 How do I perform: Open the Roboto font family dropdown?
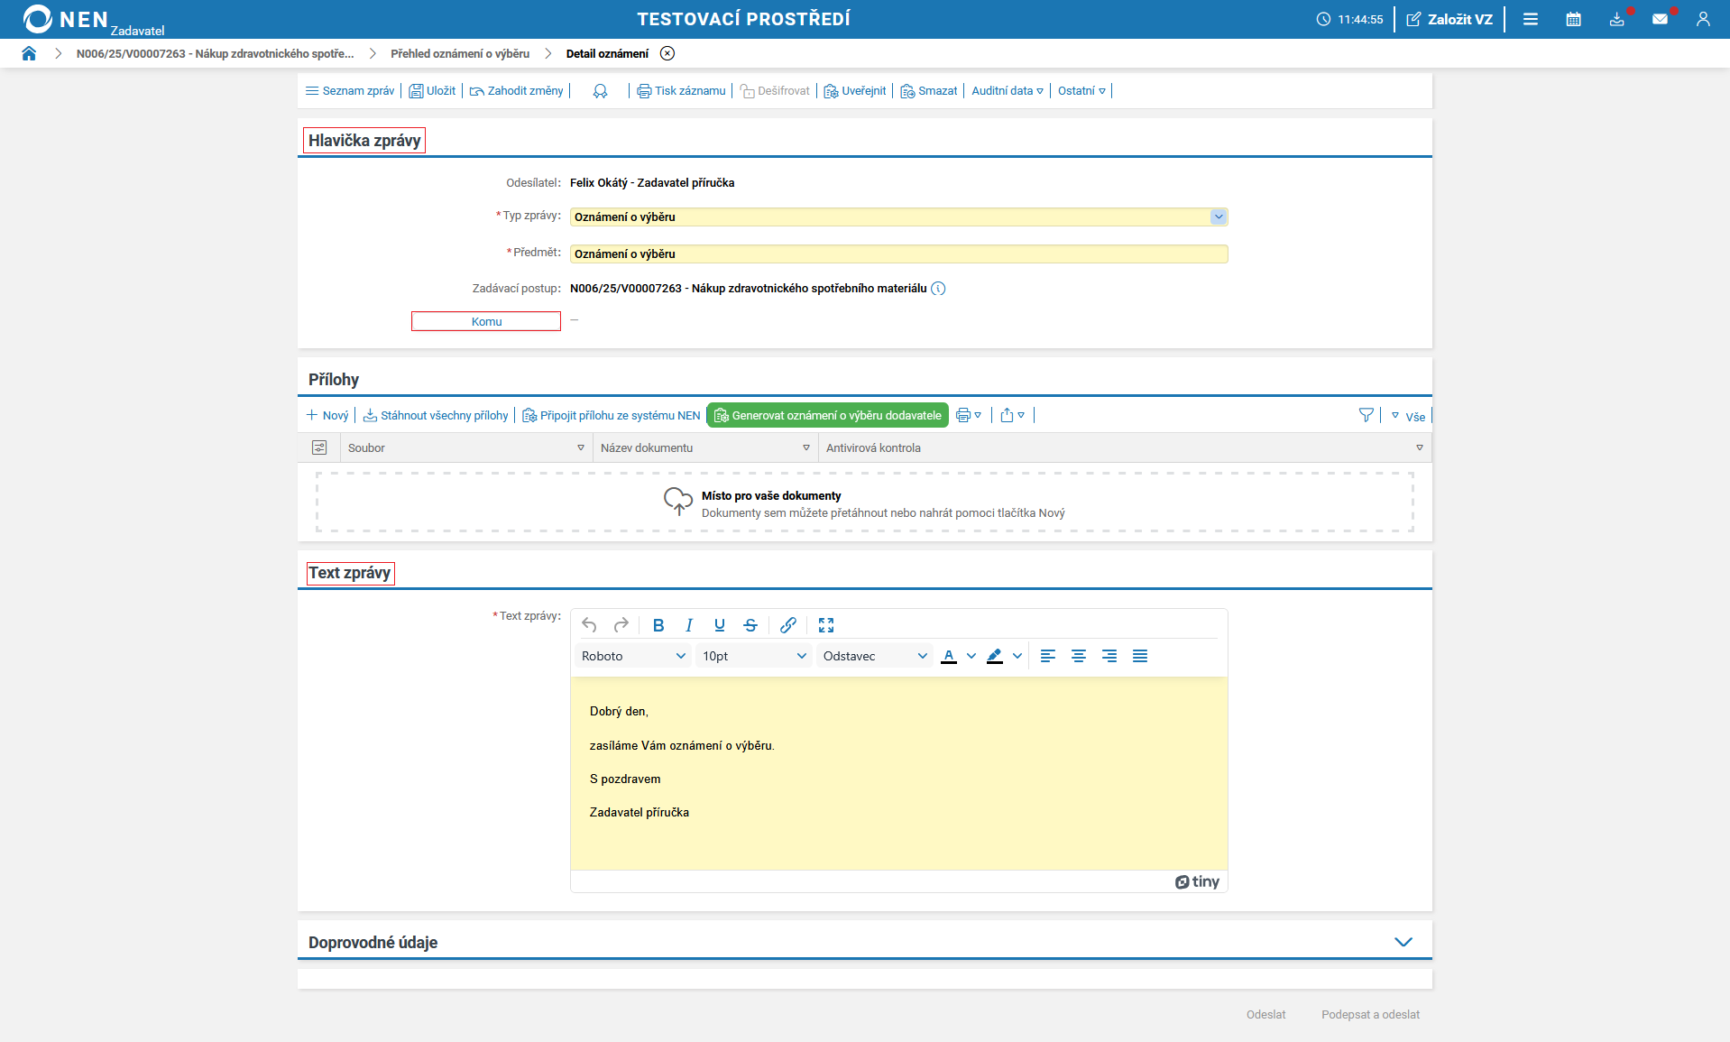coord(633,656)
